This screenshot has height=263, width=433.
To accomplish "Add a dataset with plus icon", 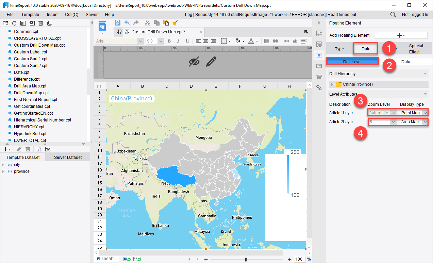I will coord(6,149).
